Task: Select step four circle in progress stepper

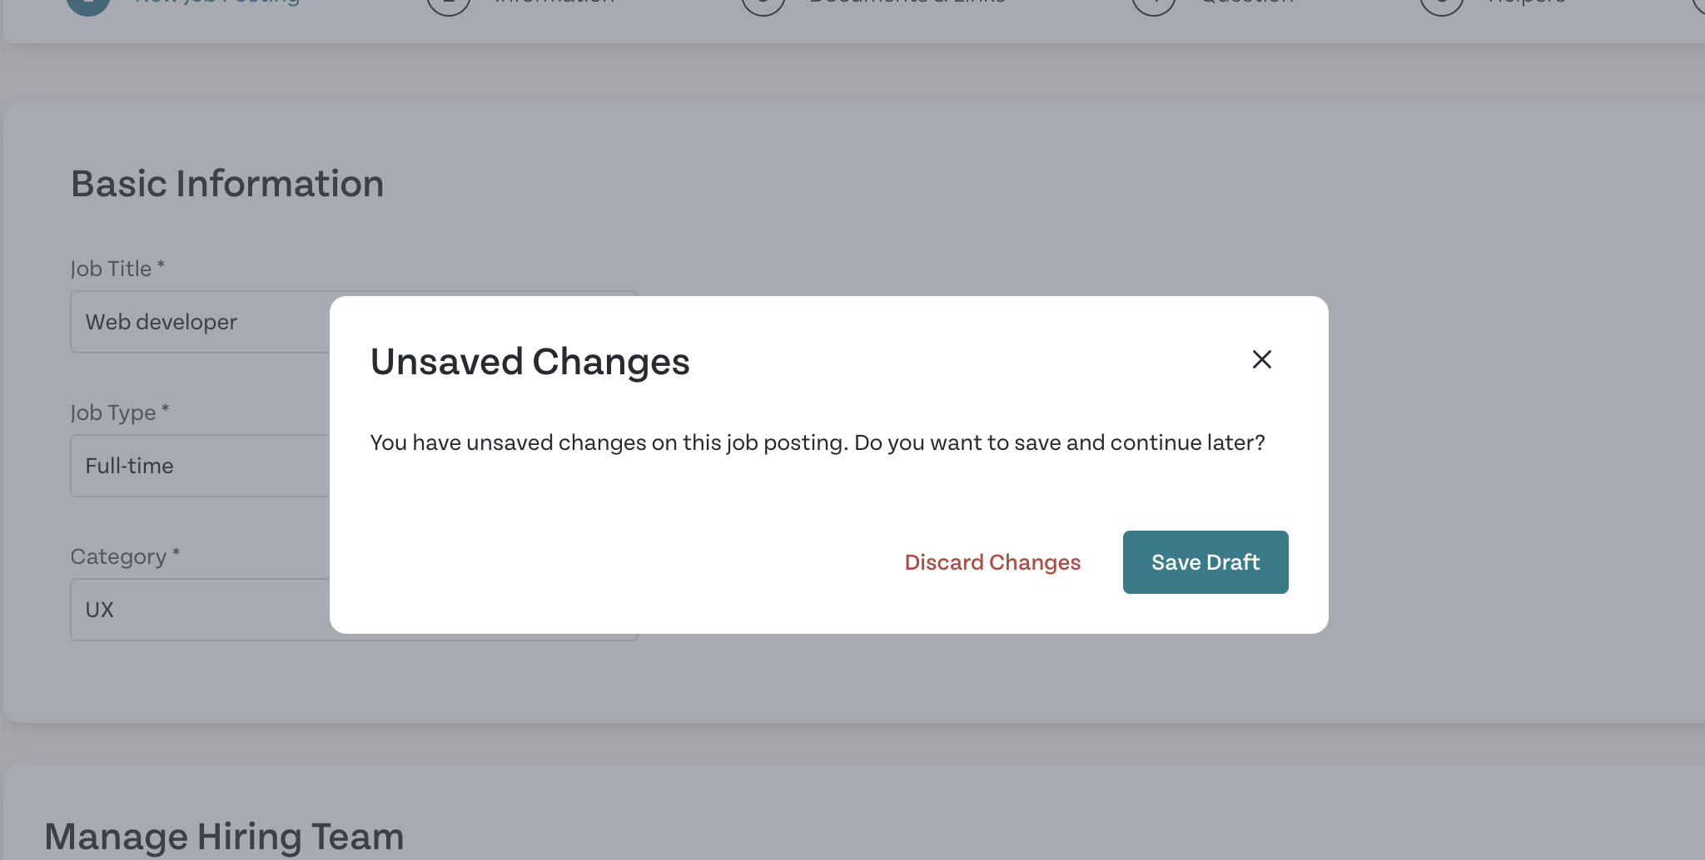Action: tap(1154, 4)
